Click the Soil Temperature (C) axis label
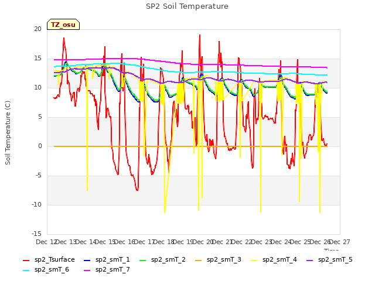Screen dimensions: 375x281 (8, 133)
